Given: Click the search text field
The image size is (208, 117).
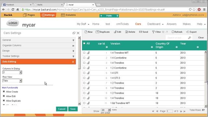Looking at the screenshot, I should tap(177, 38).
